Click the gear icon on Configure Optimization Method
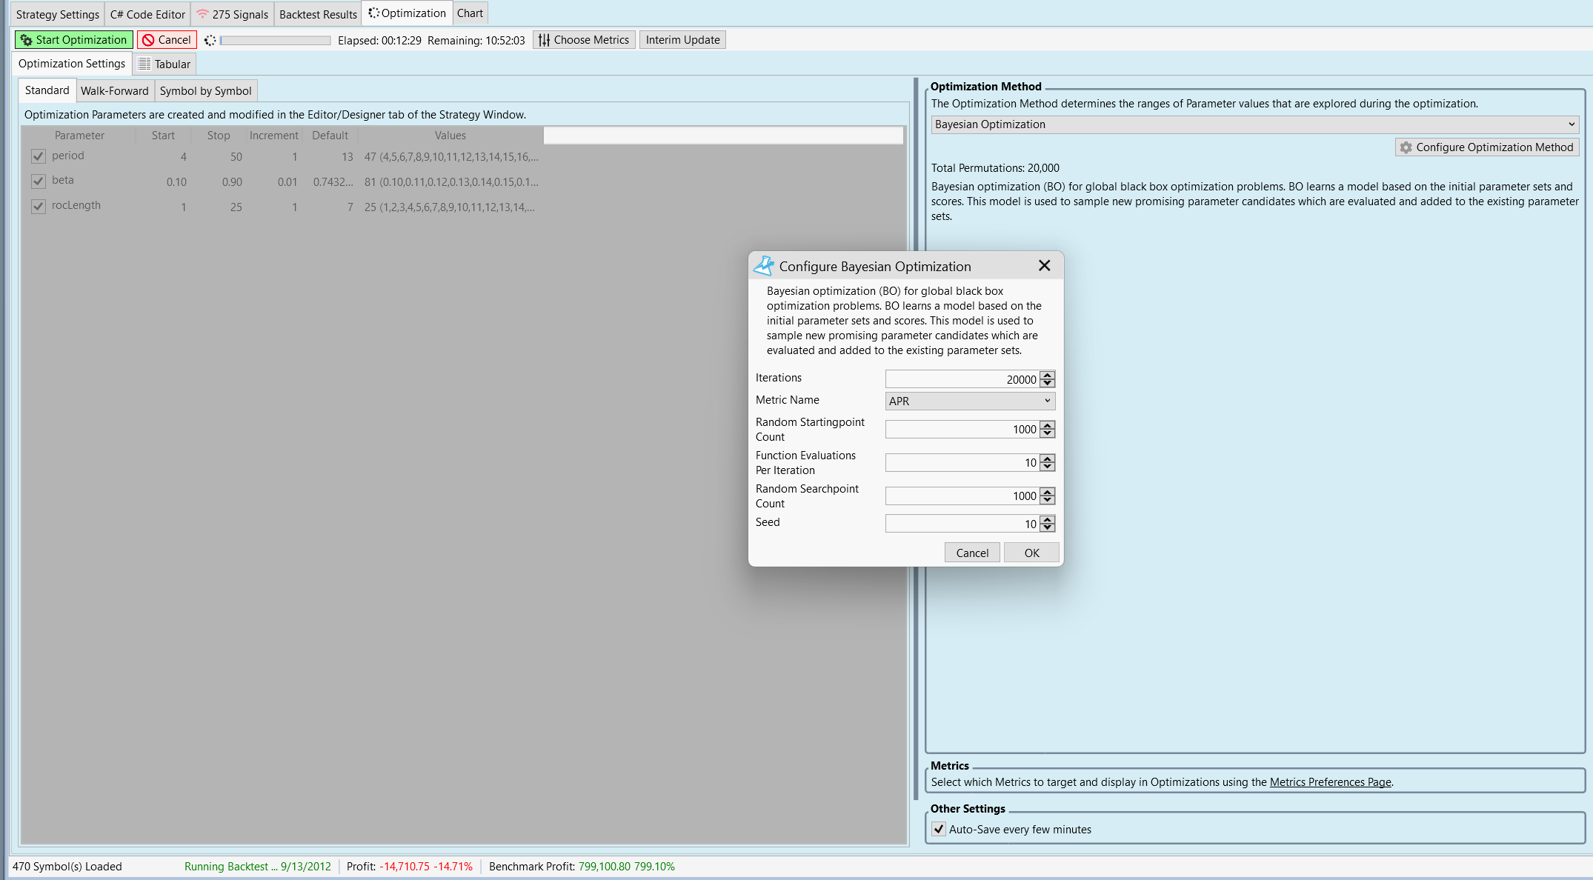This screenshot has width=1593, height=880. tap(1406, 147)
